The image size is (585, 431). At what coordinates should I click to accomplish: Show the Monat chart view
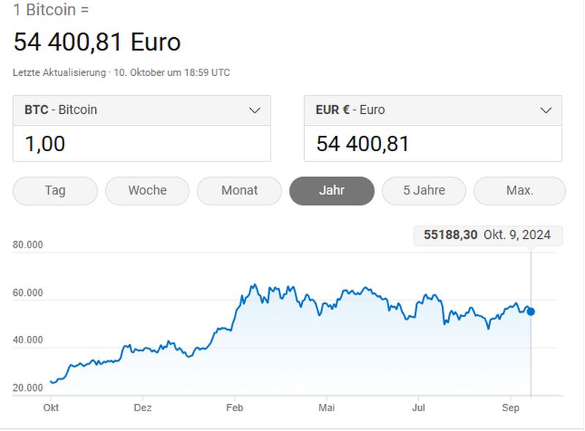[239, 191]
